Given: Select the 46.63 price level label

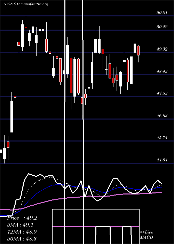Looking at the screenshot, I should tap(162, 116).
